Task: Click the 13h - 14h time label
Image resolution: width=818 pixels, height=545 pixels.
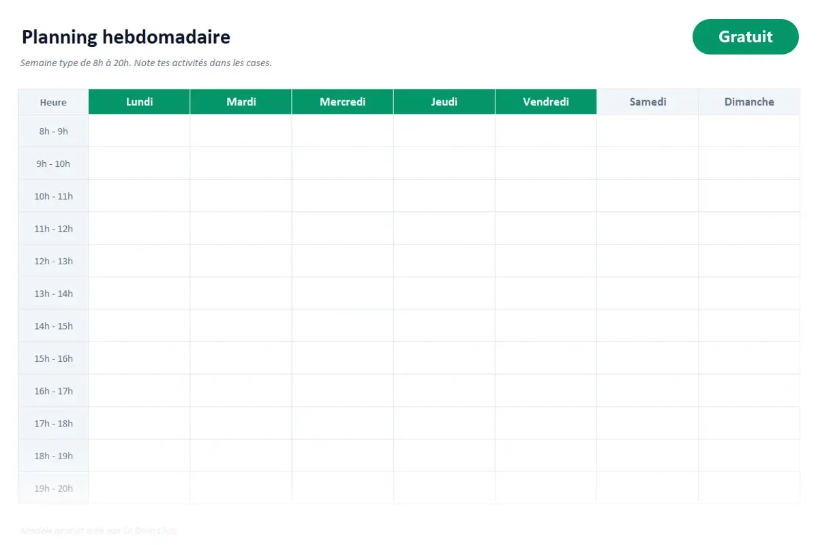Action: (53, 294)
